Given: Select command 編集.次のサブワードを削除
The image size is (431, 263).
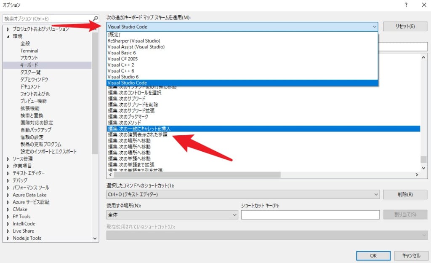Looking at the screenshot, I should (133, 105).
